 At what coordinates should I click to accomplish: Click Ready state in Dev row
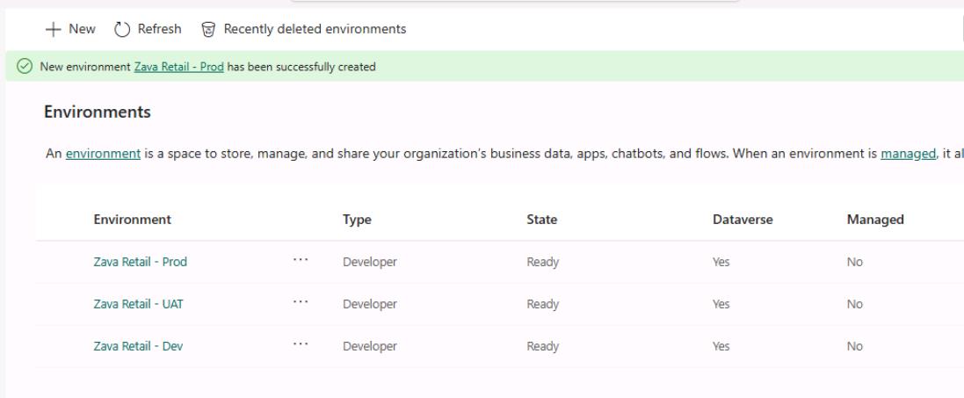(x=543, y=346)
